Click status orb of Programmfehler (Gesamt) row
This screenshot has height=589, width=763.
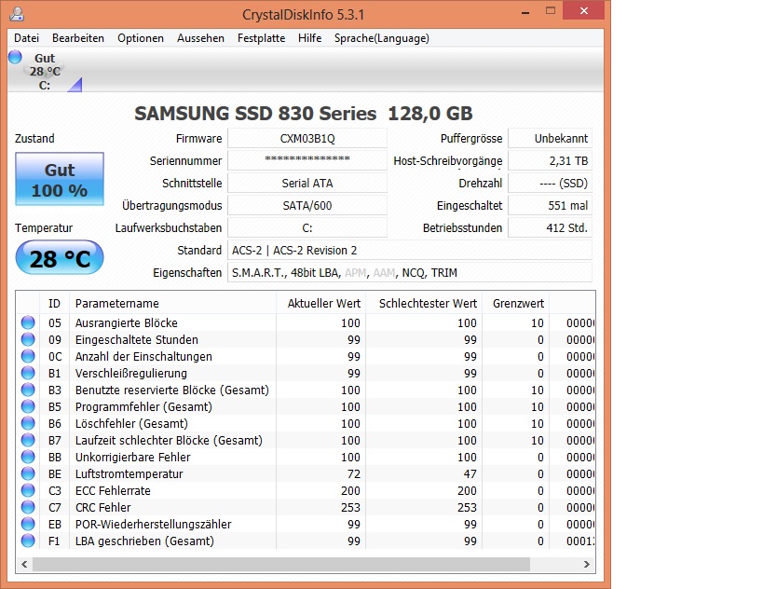click(28, 406)
